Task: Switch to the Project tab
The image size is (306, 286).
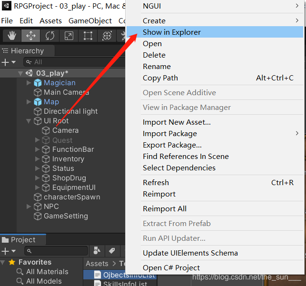Action: point(23,239)
